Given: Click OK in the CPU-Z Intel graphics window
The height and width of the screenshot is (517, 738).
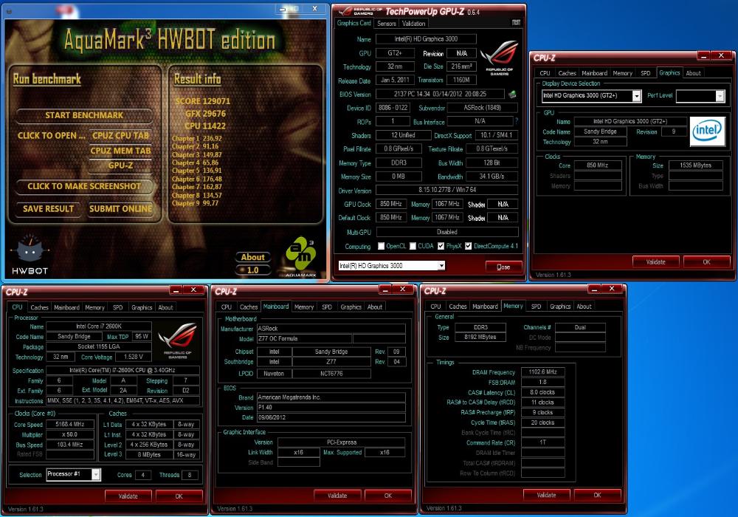Looking at the screenshot, I should tap(706, 261).
